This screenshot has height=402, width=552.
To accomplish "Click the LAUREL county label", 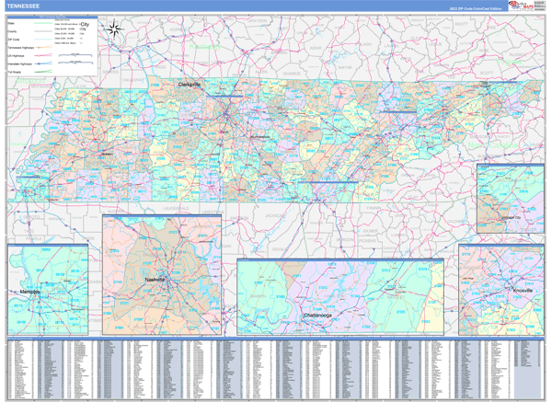I will pos(392,46).
